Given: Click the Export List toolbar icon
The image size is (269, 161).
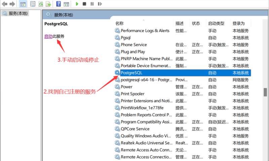Looking at the screenshot, I should (x=48, y=4).
